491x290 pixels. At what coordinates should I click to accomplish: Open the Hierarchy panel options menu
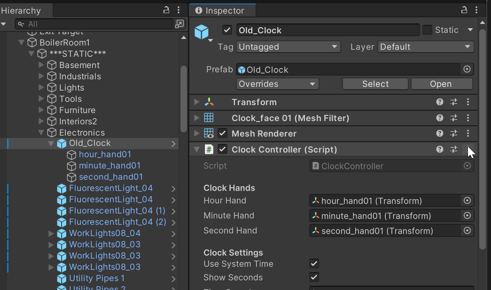click(x=179, y=10)
